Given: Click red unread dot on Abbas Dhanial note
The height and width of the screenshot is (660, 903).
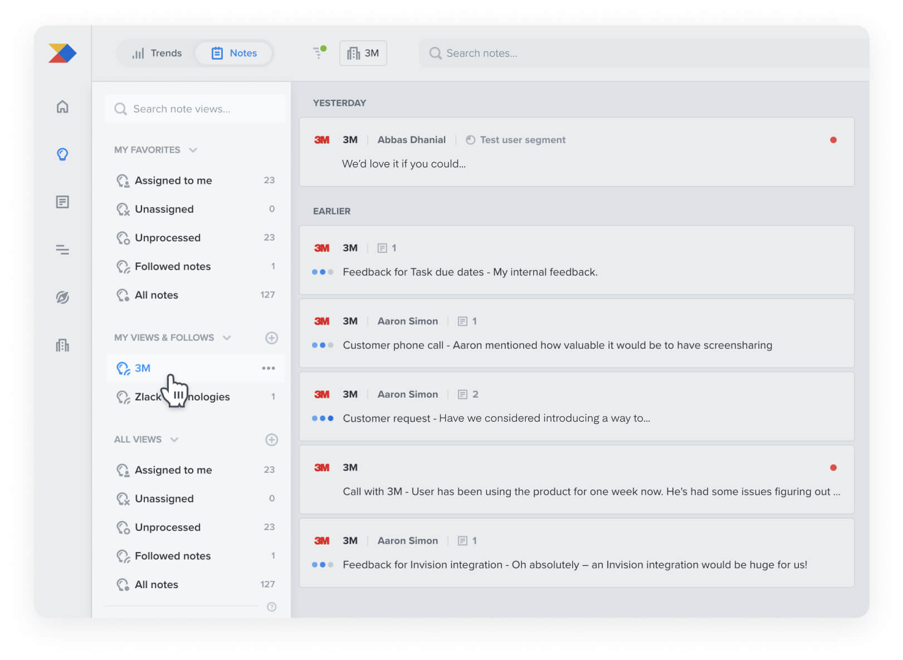Looking at the screenshot, I should click(833, 140).
